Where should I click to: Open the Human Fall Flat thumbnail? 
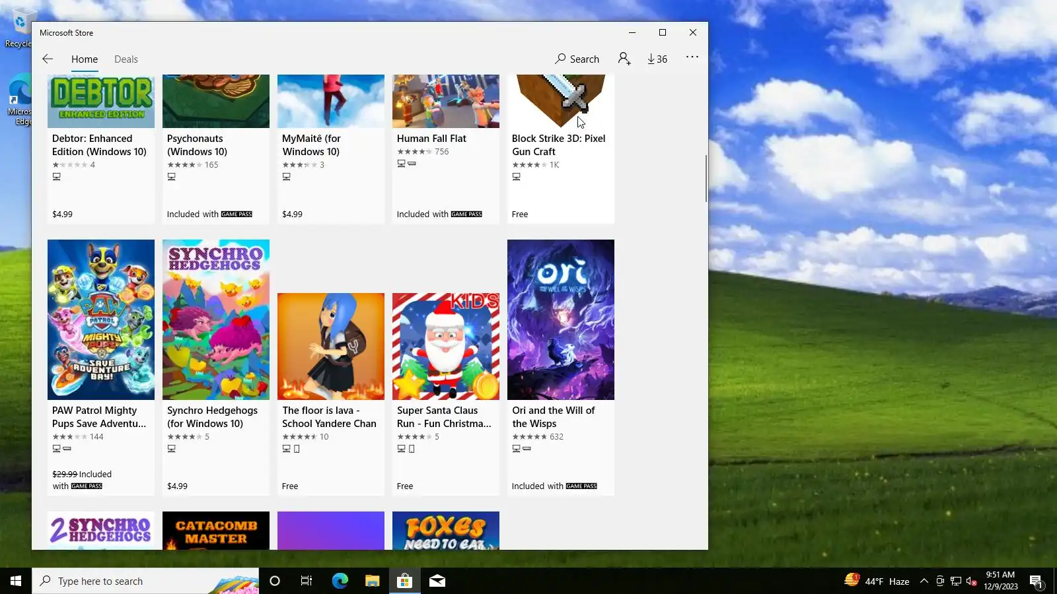click(x=446, y=101)
